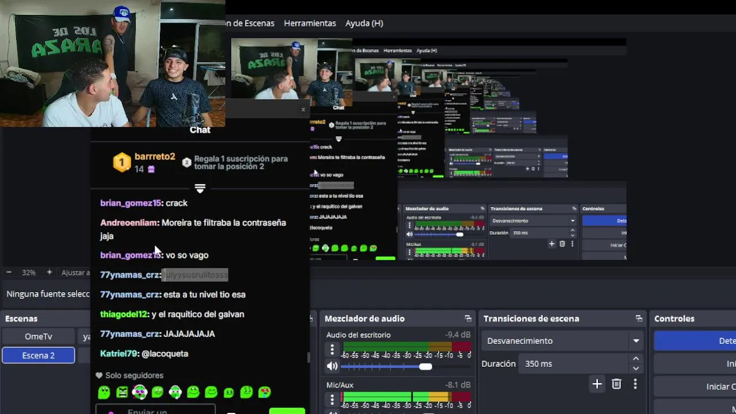Open the Herramientas menu
The height and width of the screenshot is (414, 736).
click(x=310, y=23)
